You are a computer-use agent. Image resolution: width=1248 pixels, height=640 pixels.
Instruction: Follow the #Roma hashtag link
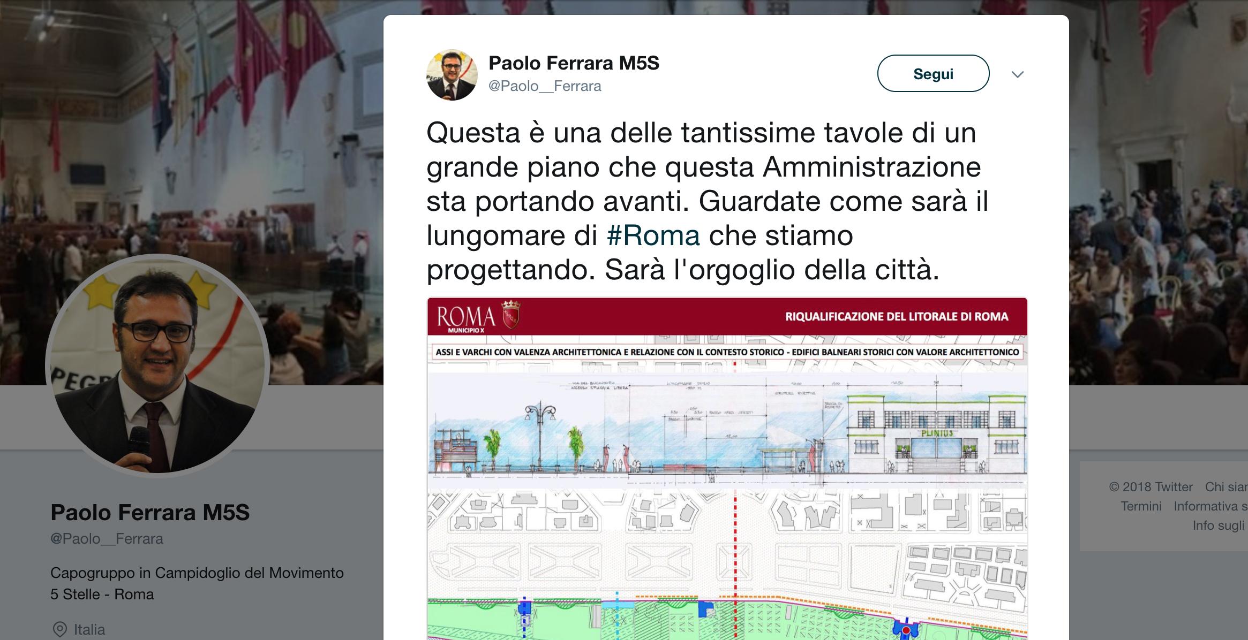pyautogui.click(x=653, y=235)
